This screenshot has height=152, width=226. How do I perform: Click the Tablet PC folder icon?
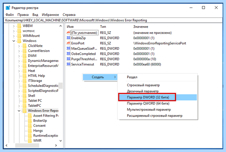tap(24, 101)
